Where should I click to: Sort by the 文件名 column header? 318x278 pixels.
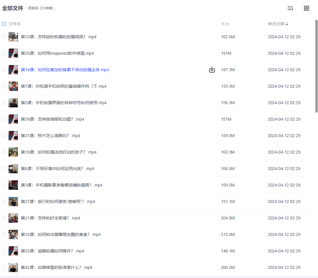(x=15, y=24)
